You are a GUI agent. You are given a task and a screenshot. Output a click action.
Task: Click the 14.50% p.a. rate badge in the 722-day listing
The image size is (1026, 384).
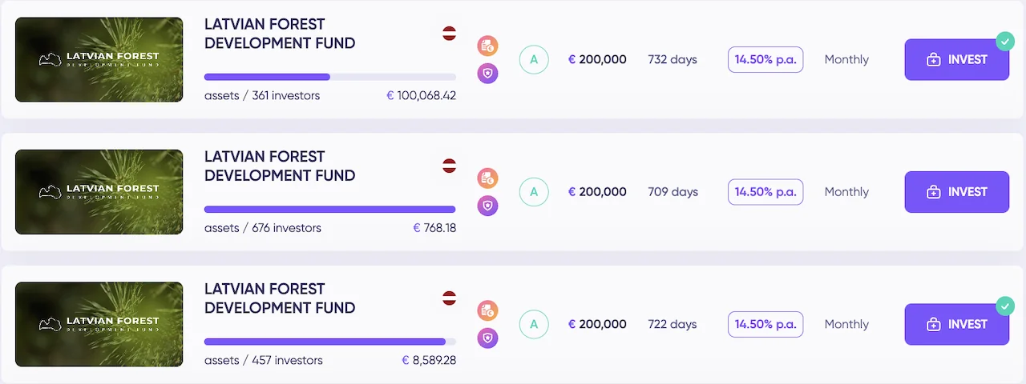click(765, 324)
